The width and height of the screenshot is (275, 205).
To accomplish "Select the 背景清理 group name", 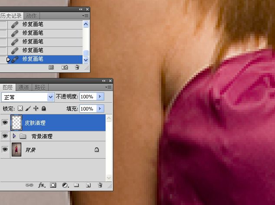I will (x=42, y=136).
